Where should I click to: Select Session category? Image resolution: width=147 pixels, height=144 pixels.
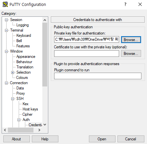click(x=16, y=20)
